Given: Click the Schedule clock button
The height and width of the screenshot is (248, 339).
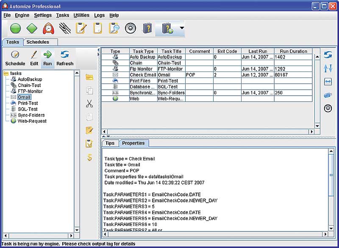Looking at the screenshot, I should coord(15,58).
